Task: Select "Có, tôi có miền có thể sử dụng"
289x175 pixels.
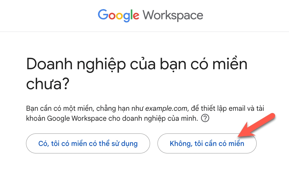Action: click(88, 143)
